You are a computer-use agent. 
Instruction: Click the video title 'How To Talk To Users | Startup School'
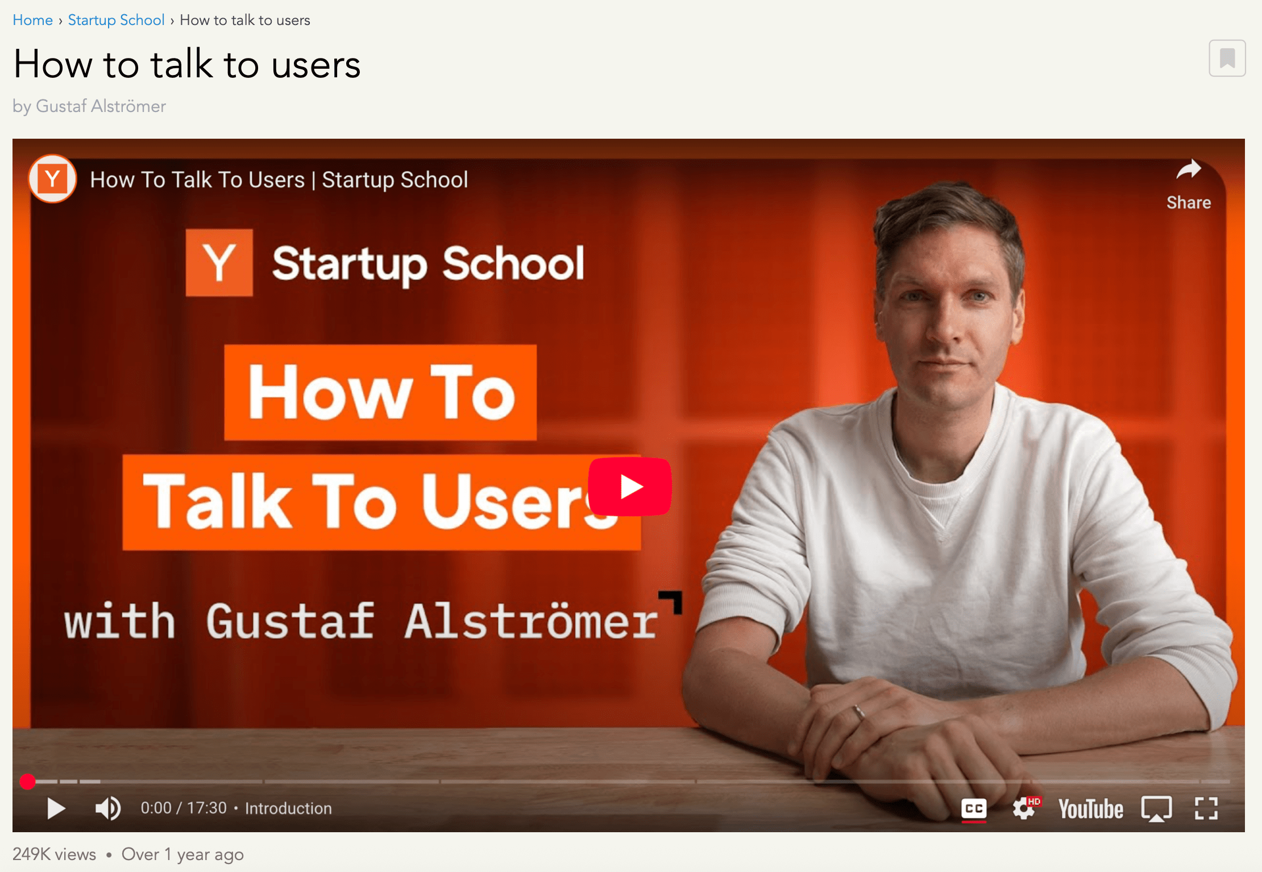pos(279,180)
